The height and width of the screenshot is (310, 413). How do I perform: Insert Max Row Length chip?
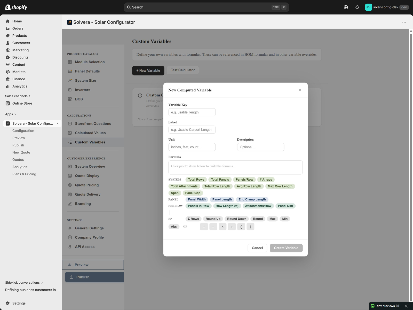coord(280,186)
